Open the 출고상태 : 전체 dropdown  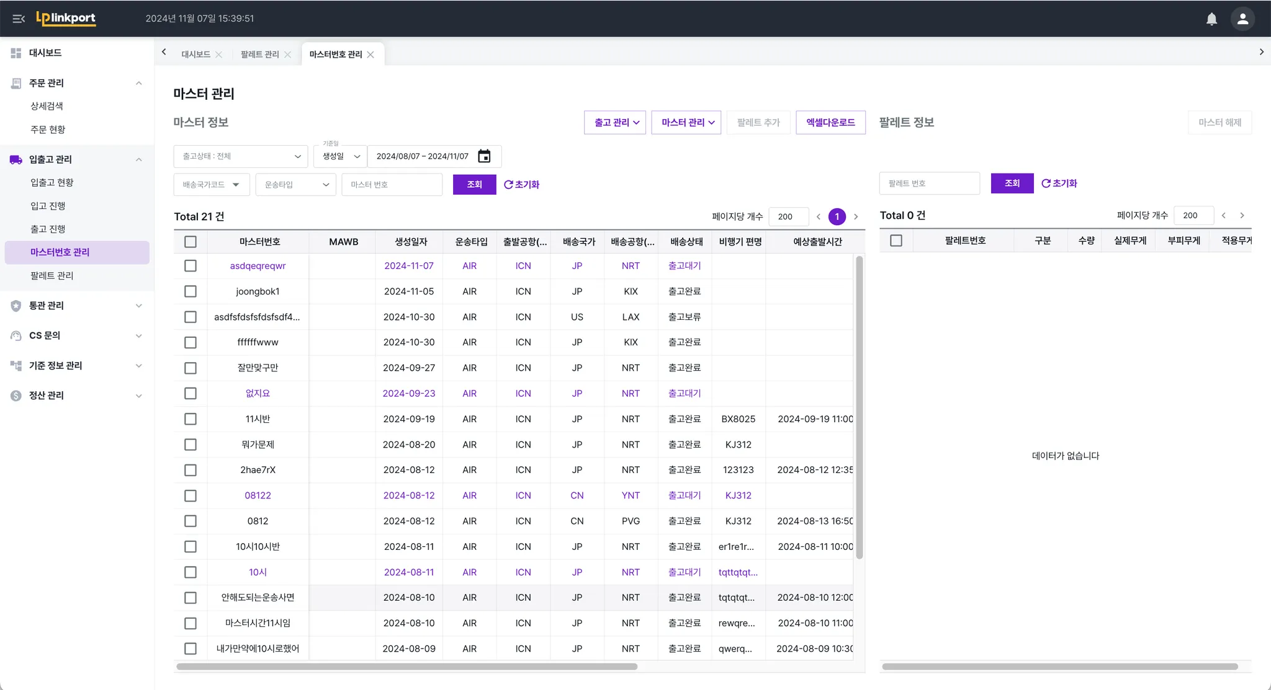pyautogui.click(x=241, y=156)
